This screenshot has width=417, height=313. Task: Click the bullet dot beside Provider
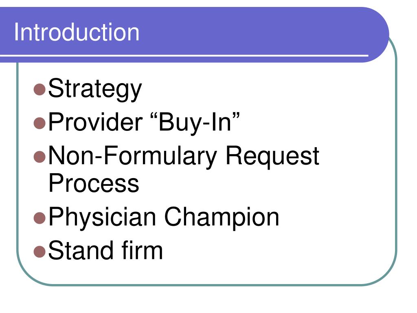[40, 123]
